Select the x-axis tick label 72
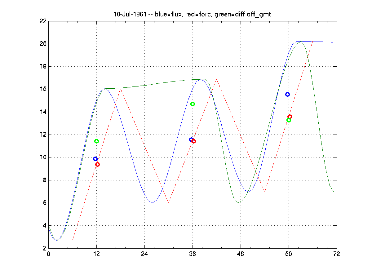The width and height of the screenshot is (372, 279). pos(336,254)
